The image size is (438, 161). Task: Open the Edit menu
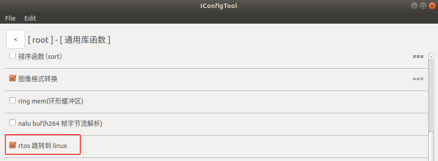30,18
